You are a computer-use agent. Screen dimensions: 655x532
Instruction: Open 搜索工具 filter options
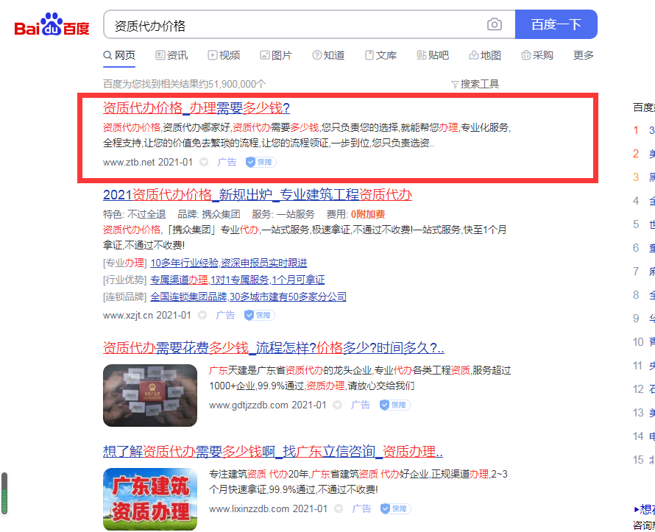[475, 84]
